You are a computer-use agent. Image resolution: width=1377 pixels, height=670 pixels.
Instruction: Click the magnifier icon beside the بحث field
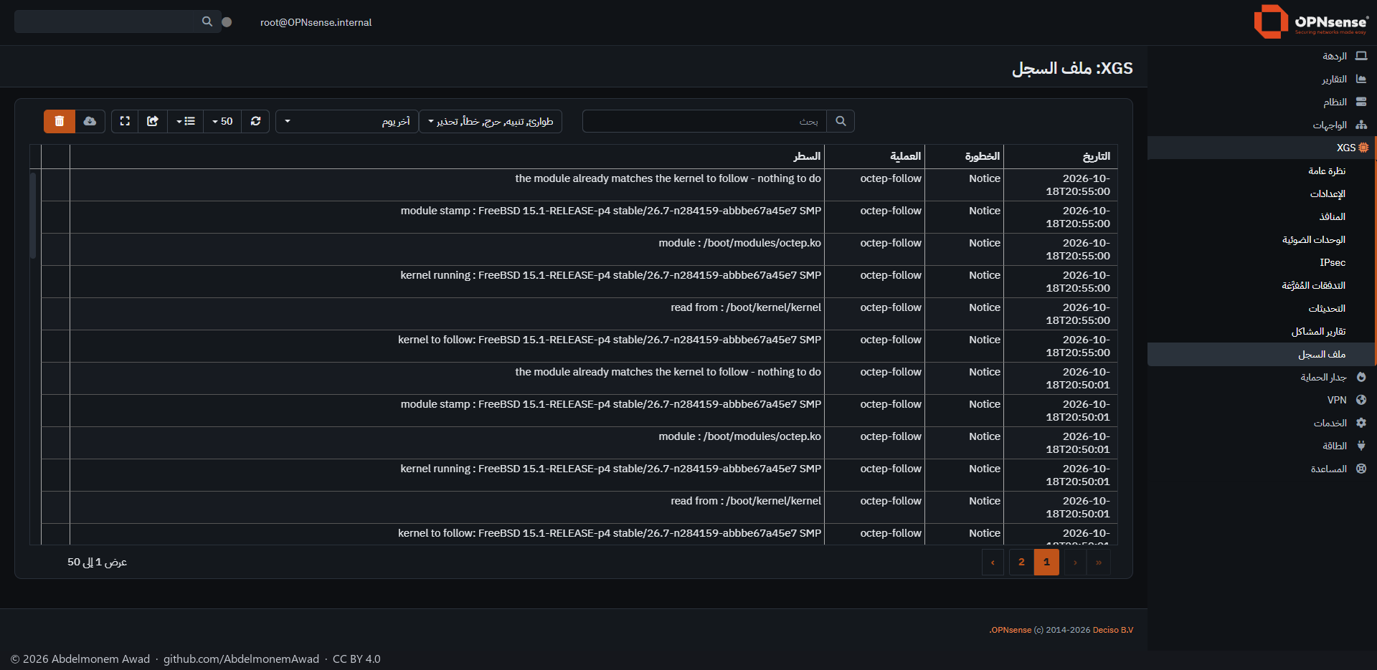click(x=841, y=121)
